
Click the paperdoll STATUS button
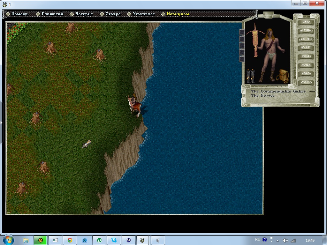click(x=306, y=82)
